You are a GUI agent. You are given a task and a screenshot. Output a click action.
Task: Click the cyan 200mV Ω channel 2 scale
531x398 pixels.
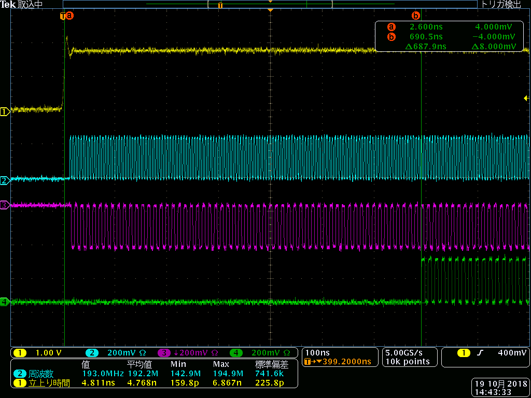coord(127,352)
